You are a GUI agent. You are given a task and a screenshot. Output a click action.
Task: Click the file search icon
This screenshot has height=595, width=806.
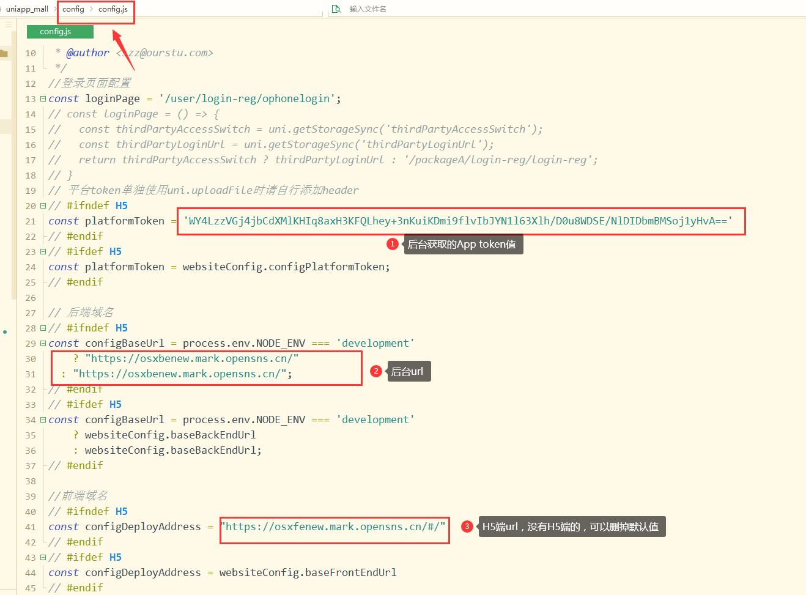336,9
